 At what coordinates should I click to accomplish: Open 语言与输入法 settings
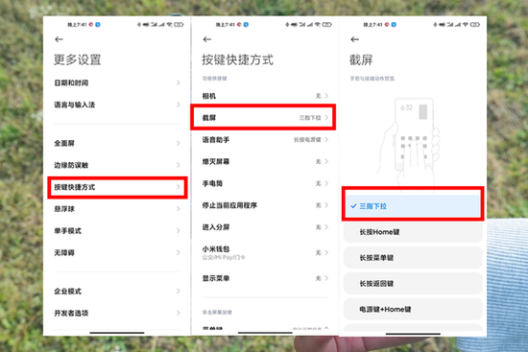point(117,105)
